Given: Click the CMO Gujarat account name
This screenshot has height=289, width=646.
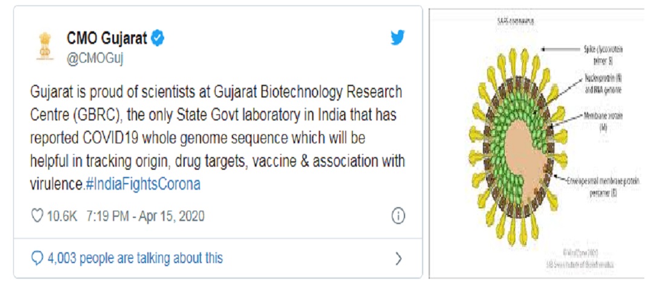Looking at the screenshot, I should click(107, 39).
